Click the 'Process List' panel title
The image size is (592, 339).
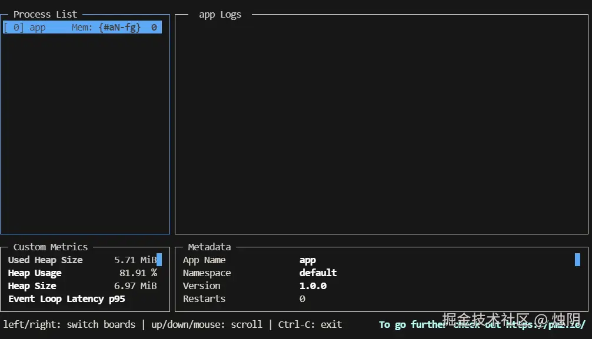pyautogui.click(x=45, y=14)
